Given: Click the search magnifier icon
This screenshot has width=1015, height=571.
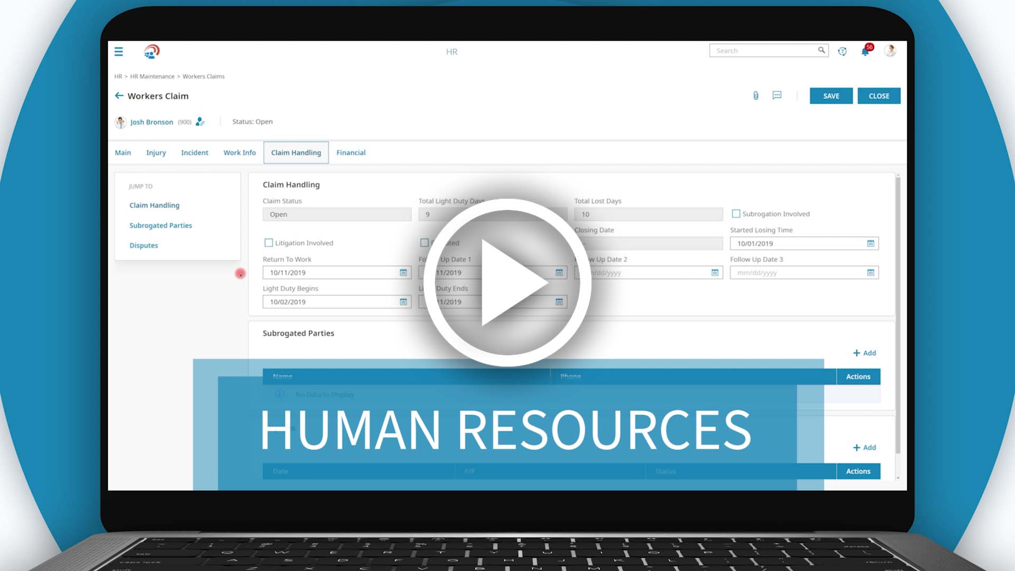Looking at the screenshot, I should [822, 50].
